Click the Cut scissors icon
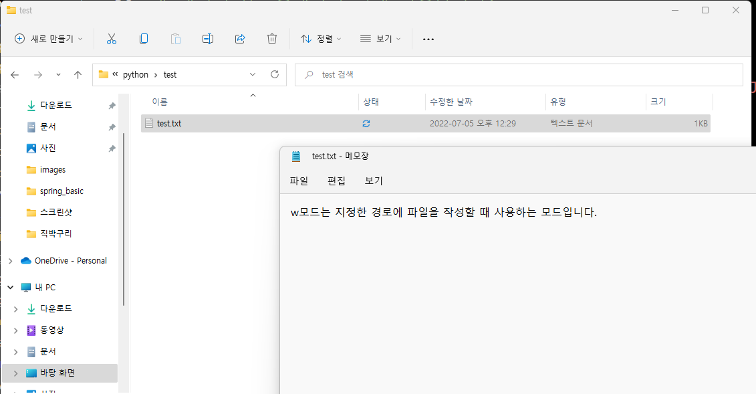The height and width of the screenshot is (394, 756). click(112, 39)
